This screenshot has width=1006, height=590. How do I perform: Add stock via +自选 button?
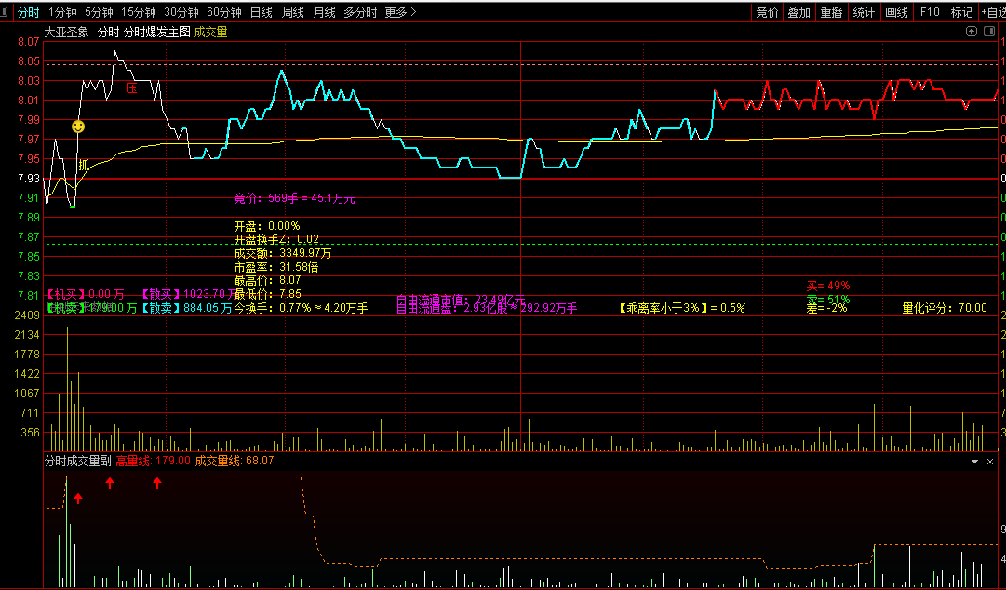pyautogui.click(x=993, y=12)
